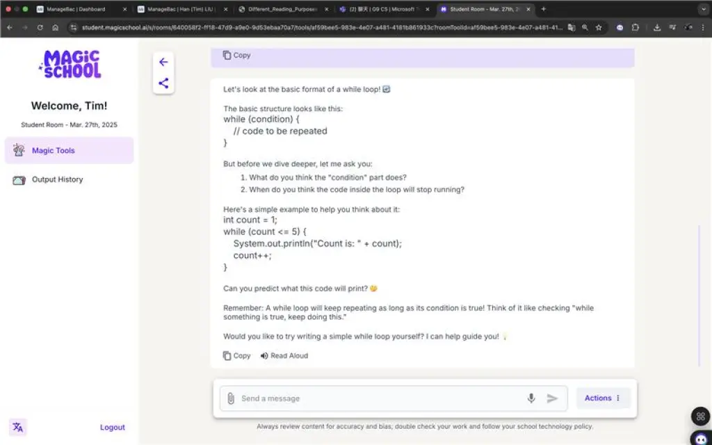712x445 pixels.
Task: Open Chrome tab list dropdown arrow
Action: click(x=704, y=9)
